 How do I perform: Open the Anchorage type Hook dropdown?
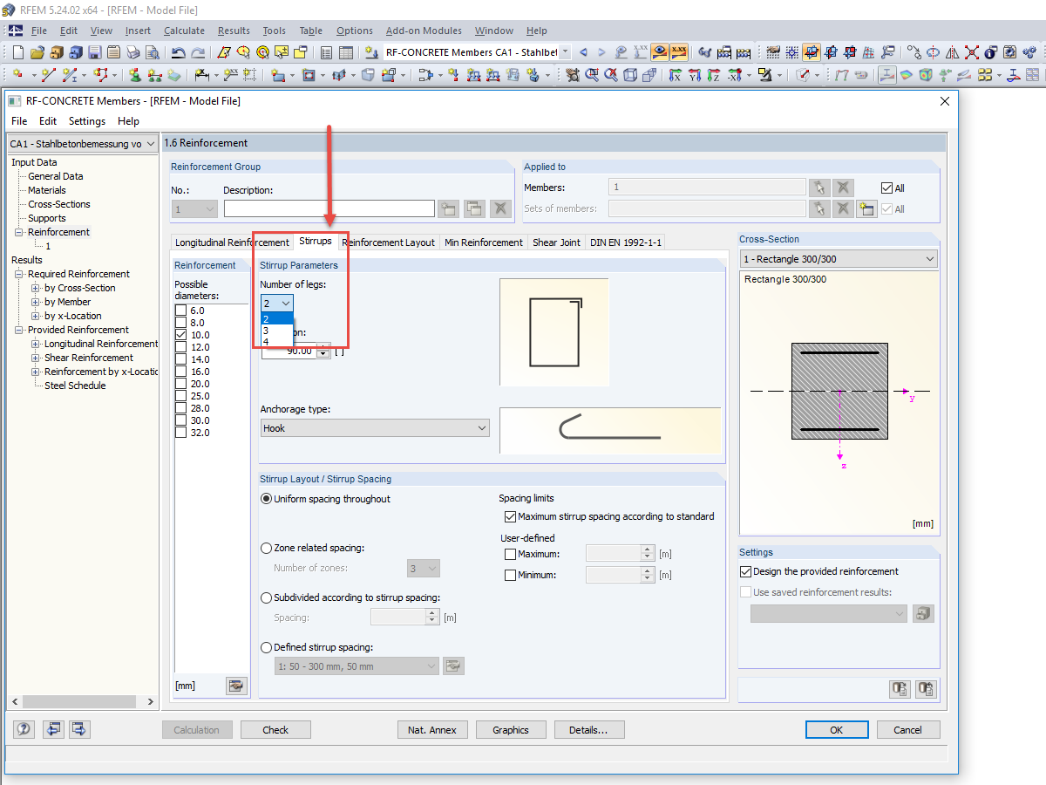pyautogui.click(x=375, y=428)
